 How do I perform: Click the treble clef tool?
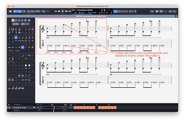click(x=9, y=29)
